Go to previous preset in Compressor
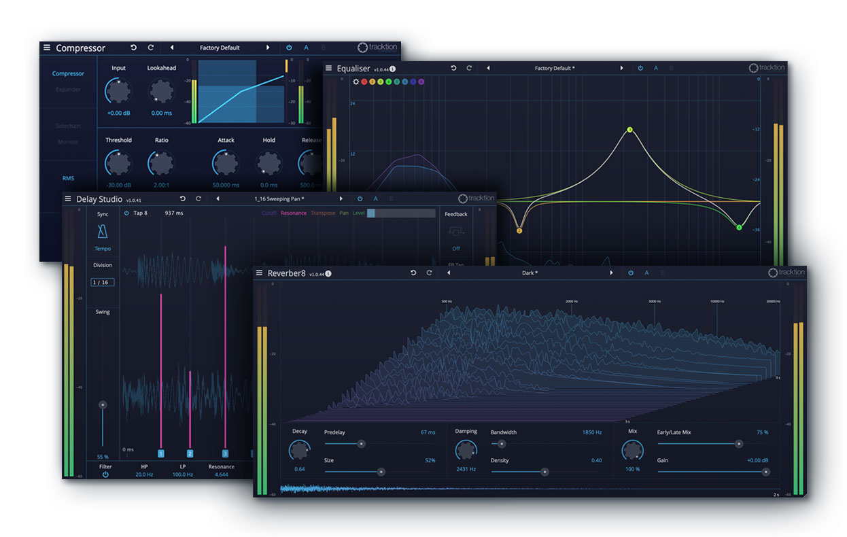Screen dimensions: 847x537 [x=172, y=48]
